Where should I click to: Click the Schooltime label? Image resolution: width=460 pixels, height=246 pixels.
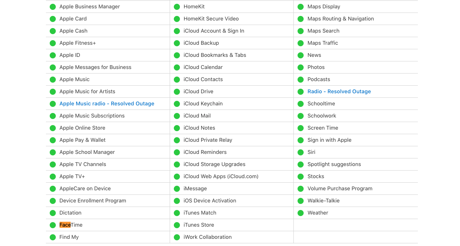(321, 103)
